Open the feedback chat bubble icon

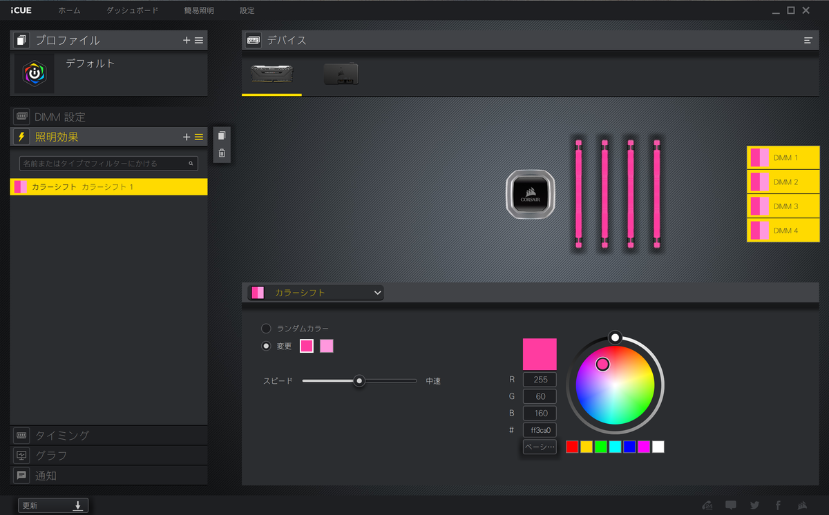(730, 505)
